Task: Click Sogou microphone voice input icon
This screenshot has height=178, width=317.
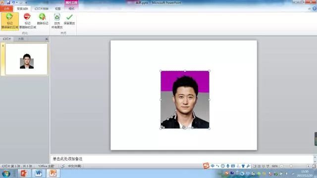Action: coord(228,166)
